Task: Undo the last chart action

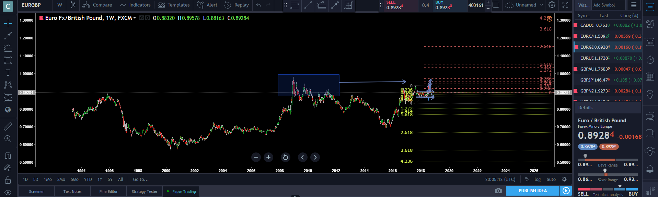Action: [258, 5]
